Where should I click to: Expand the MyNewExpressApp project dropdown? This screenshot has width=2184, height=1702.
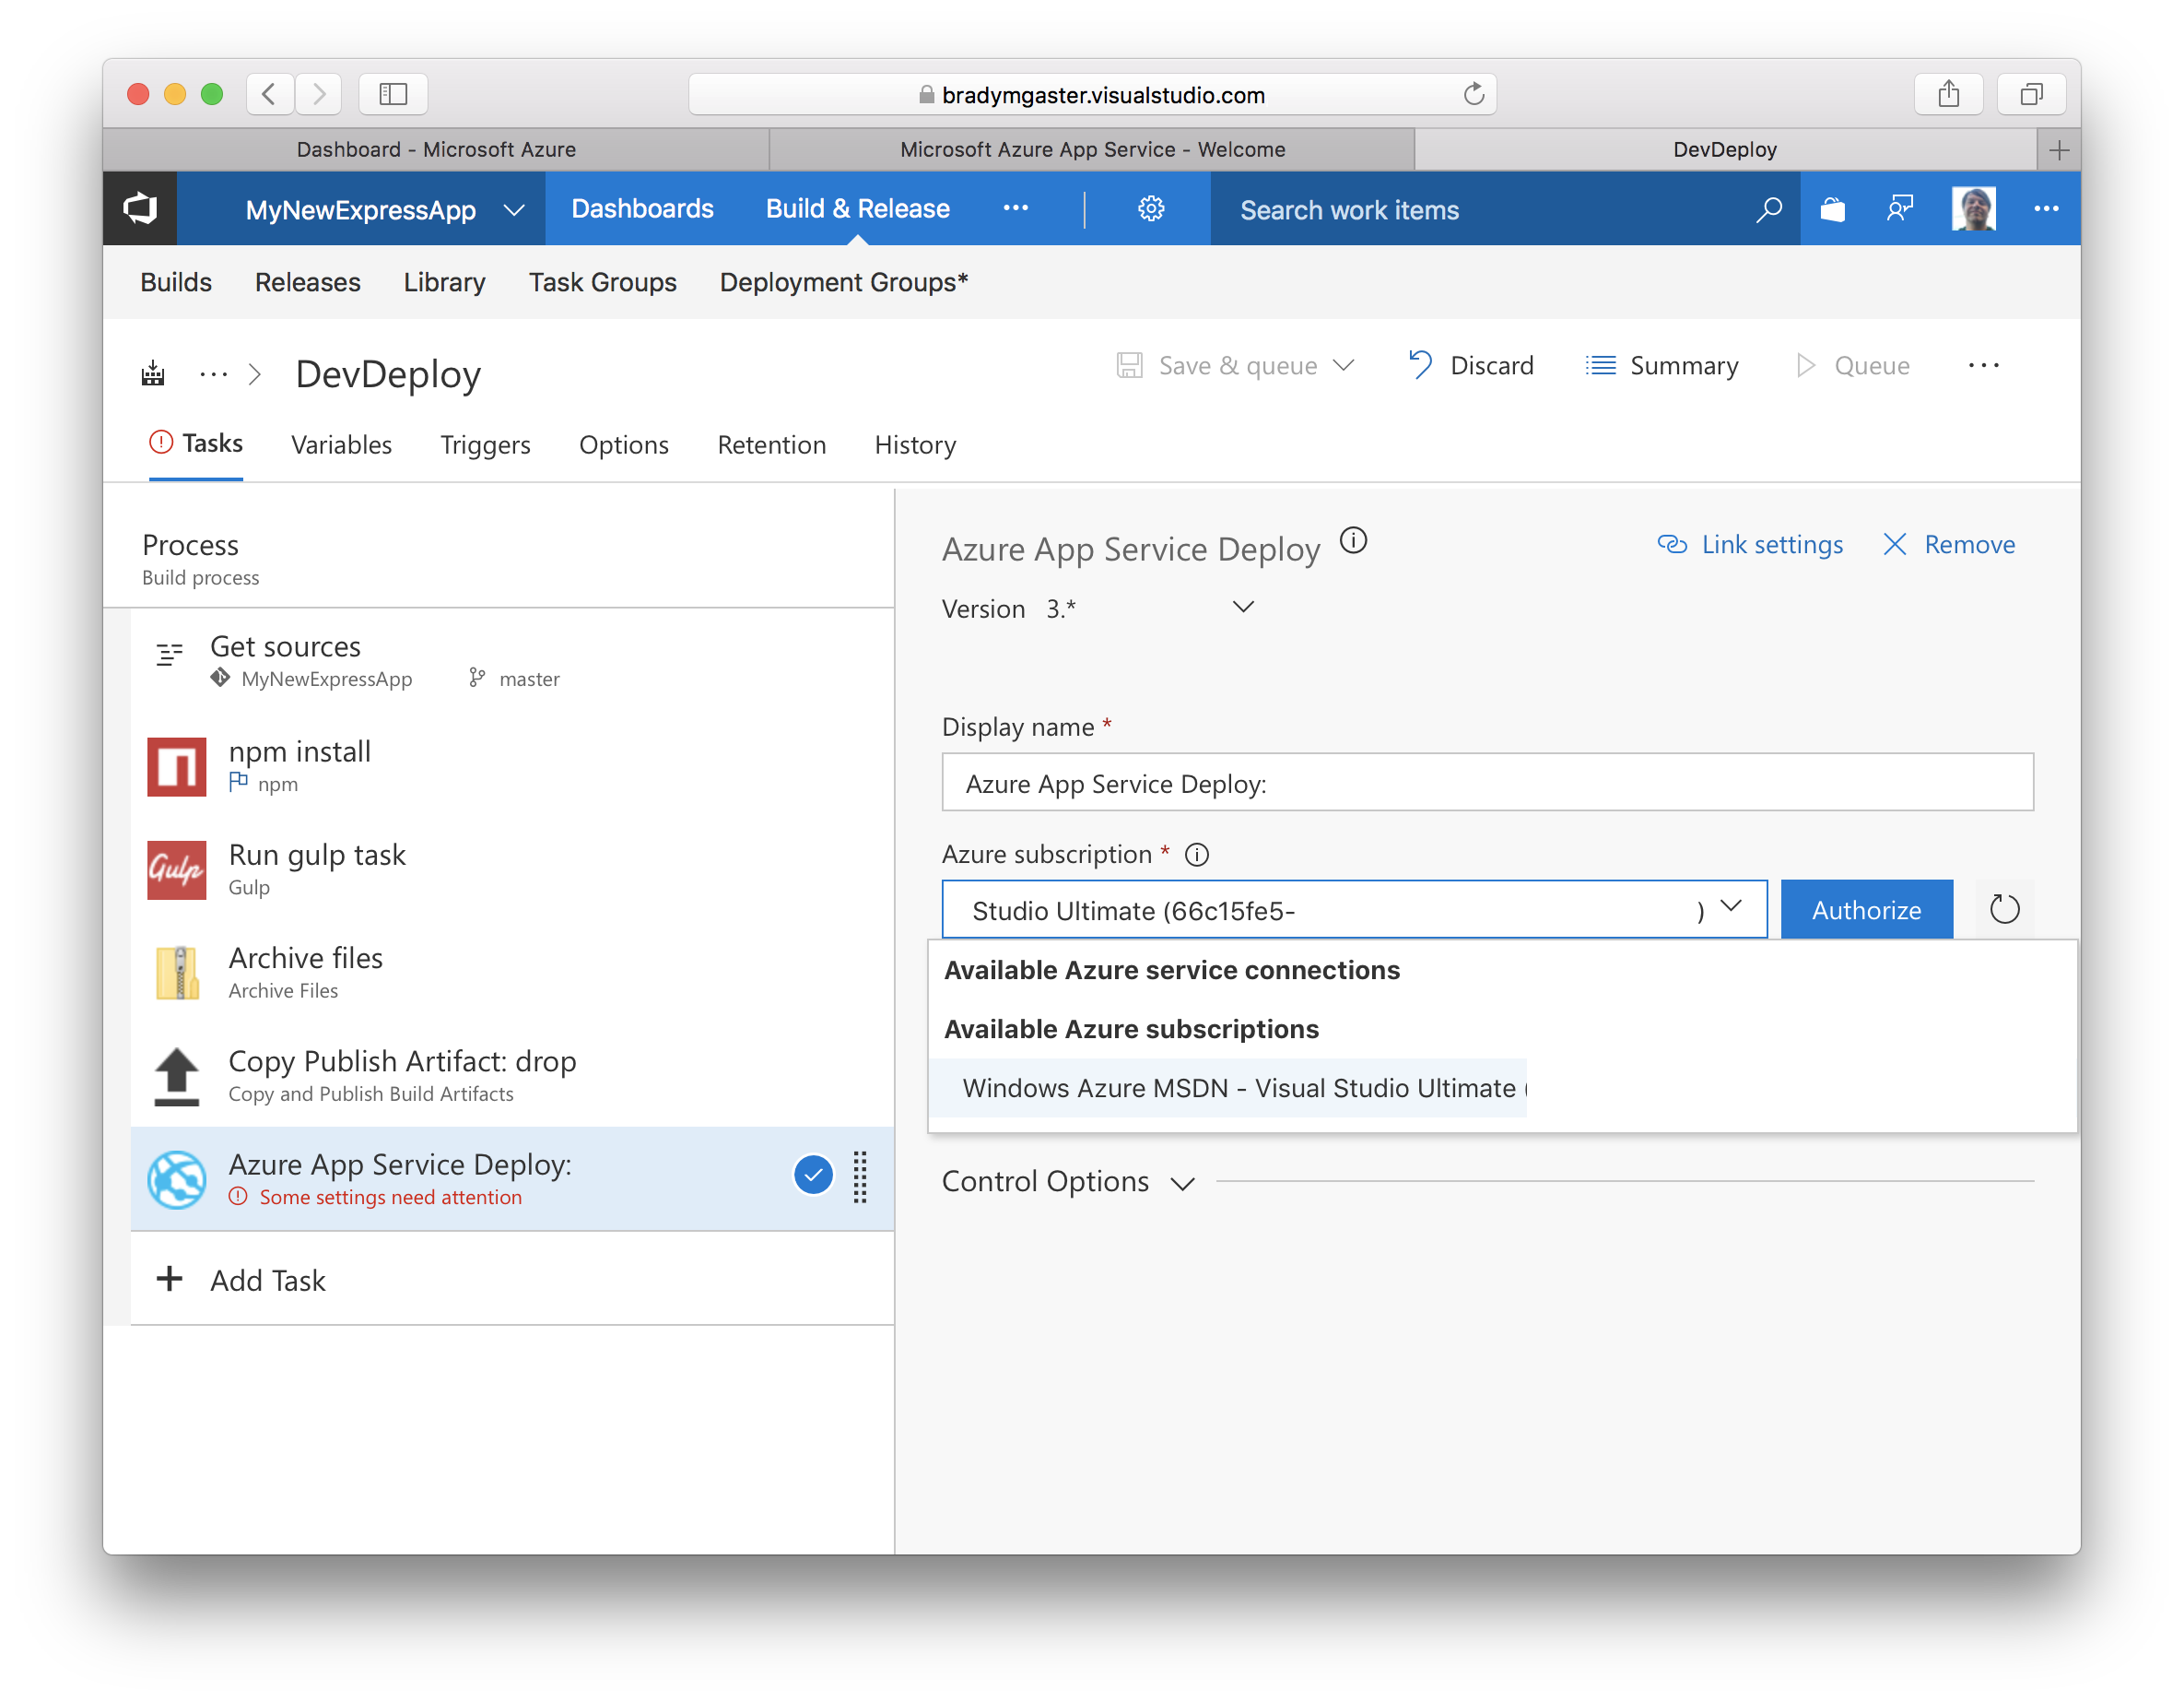tap(513, 209)
